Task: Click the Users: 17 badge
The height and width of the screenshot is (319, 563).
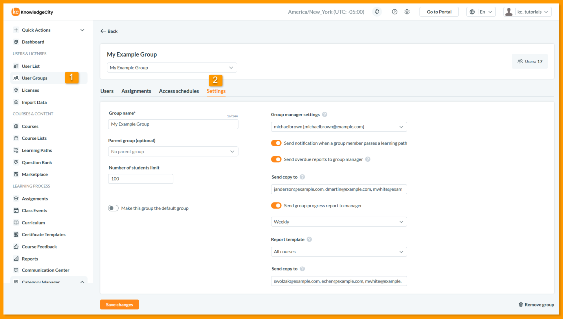Action: coord(530,61)
